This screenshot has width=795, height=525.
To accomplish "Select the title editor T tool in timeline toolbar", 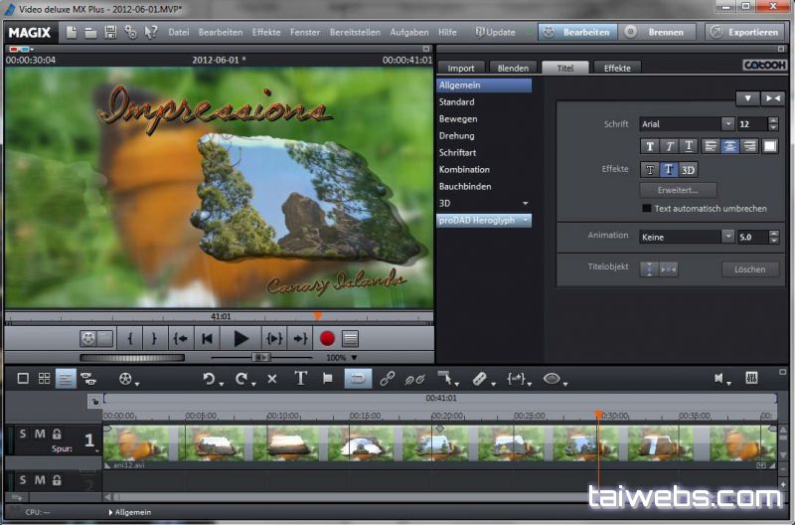I will (300, 379).
